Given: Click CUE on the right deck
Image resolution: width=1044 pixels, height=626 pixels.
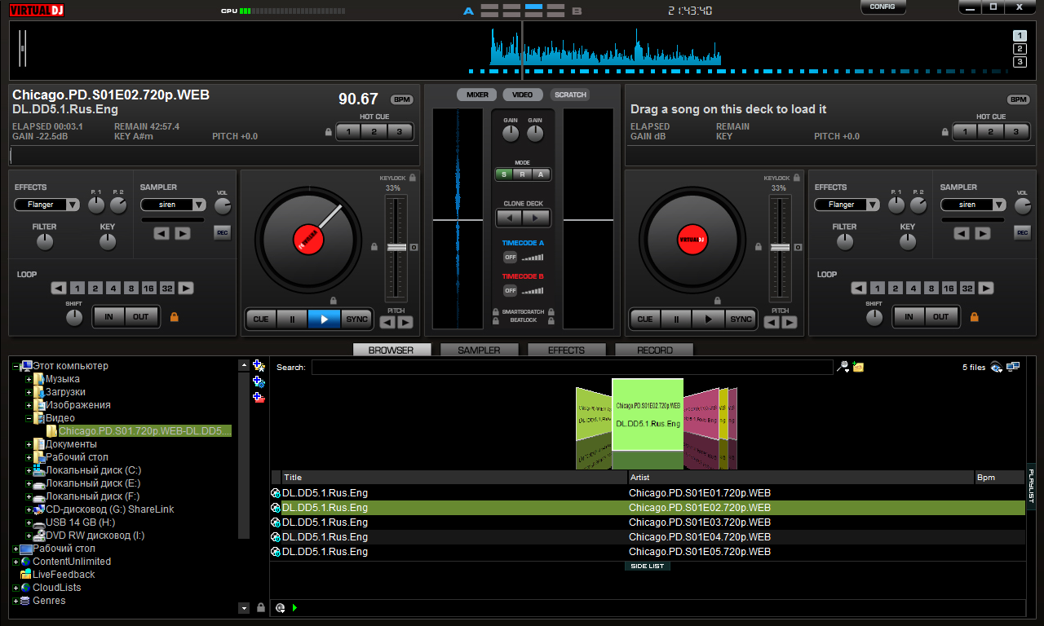Looking at the screenshot, I should [645, 319].
